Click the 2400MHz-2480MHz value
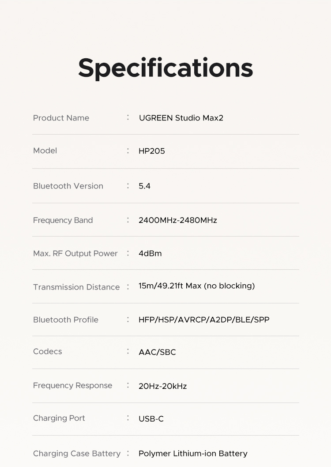The width and height of the screenshot is (331, 467). pyautogui.click(x=177, y=220)
